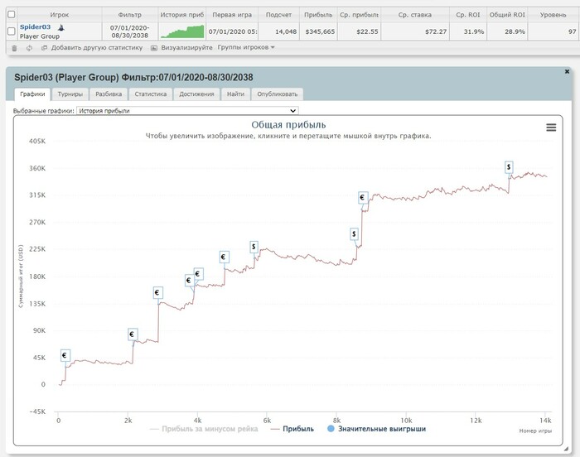Viewport: 580px width, 457px height.
Task: Click the add statistics copy icon
Action: [44, 48]
